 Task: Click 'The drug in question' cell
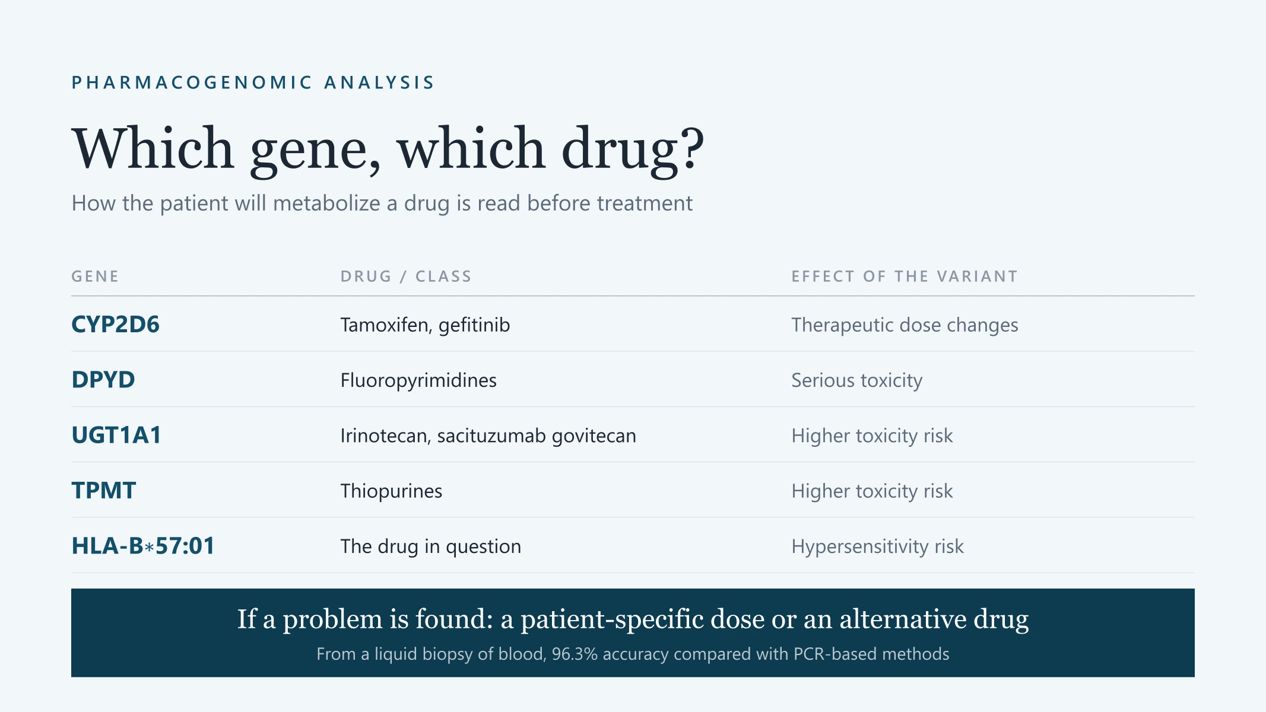[x=430, y=546]
